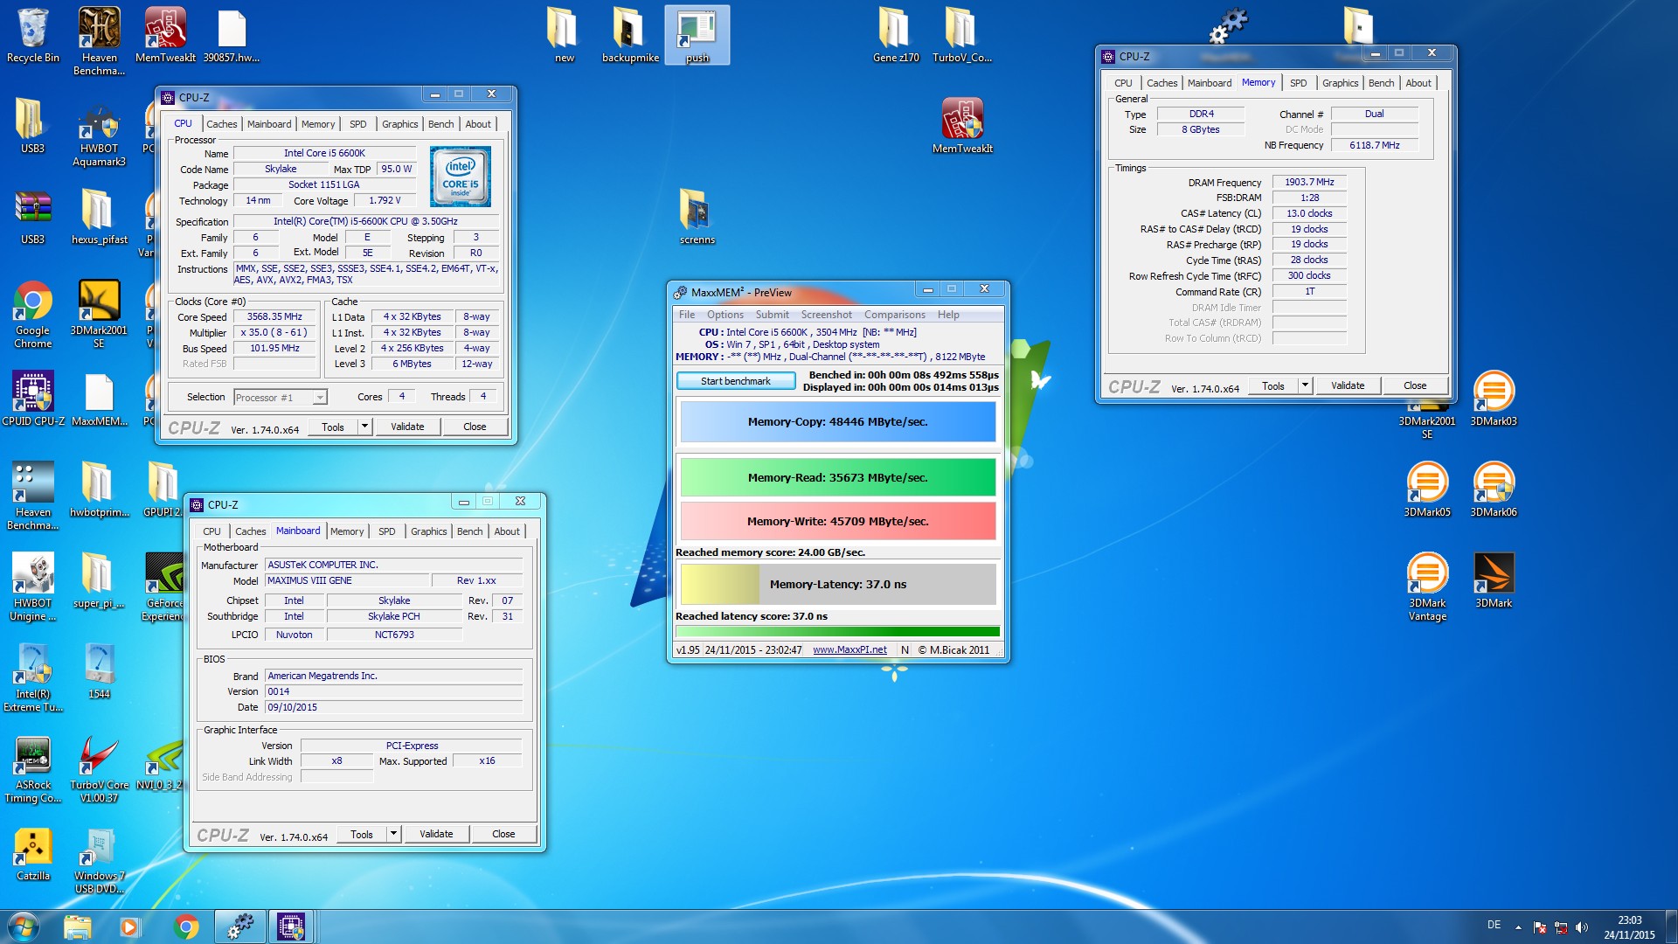Image resolution: width=1678 pixels, height=944 pixels.
Task: Open the hexus_pifast folder
Action: (99, 217)
